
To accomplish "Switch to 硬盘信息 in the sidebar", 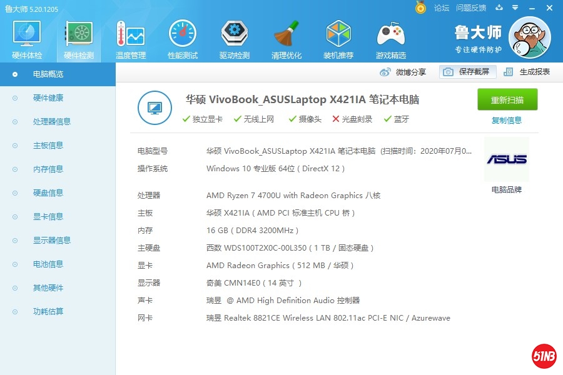I will (x=48, y=193).
